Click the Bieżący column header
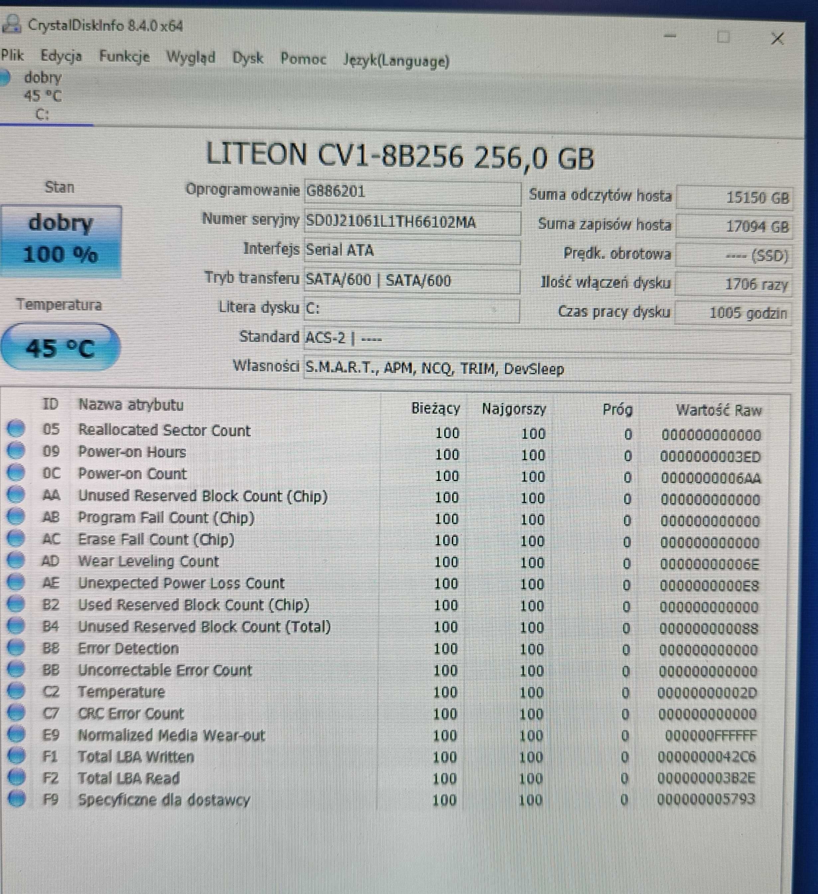 pos(435,408)
